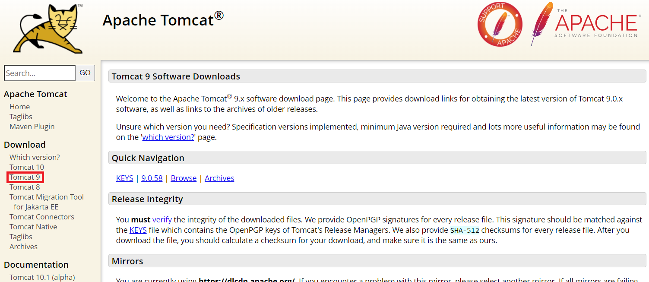
Task: Submit search with the GO button
Action: (x=85, y=73)
